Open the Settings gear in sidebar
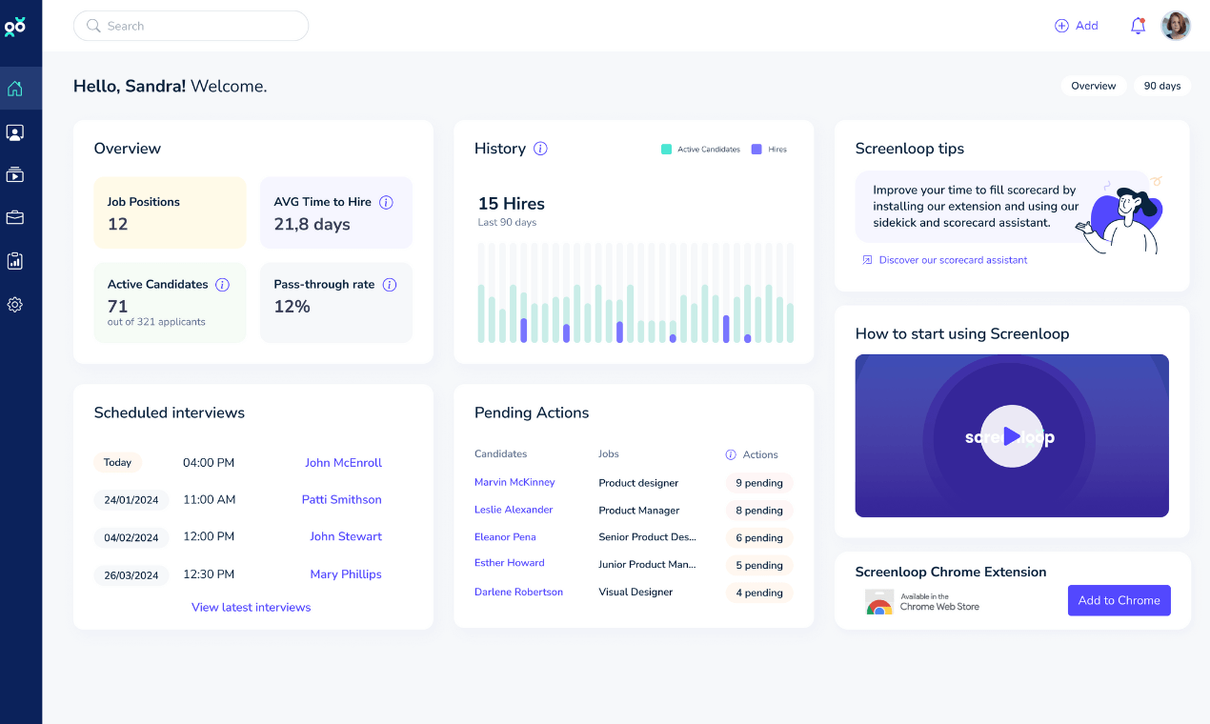The width and height of the screenshot is (1210, 724). coord(15,305)
